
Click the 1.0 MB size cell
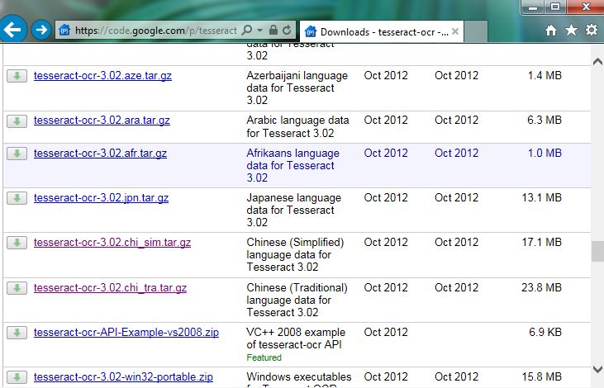coord(545,154)
